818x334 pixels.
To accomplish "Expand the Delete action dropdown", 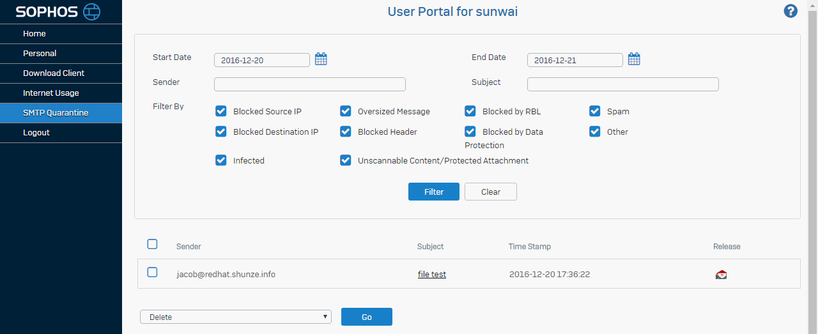I will coord(235,317).
